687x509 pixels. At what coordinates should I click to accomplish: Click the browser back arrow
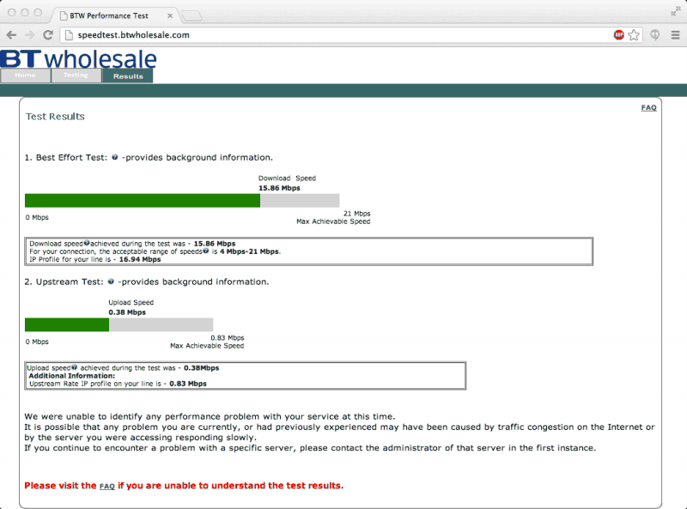pyautogui.click(x=12, y=35)
